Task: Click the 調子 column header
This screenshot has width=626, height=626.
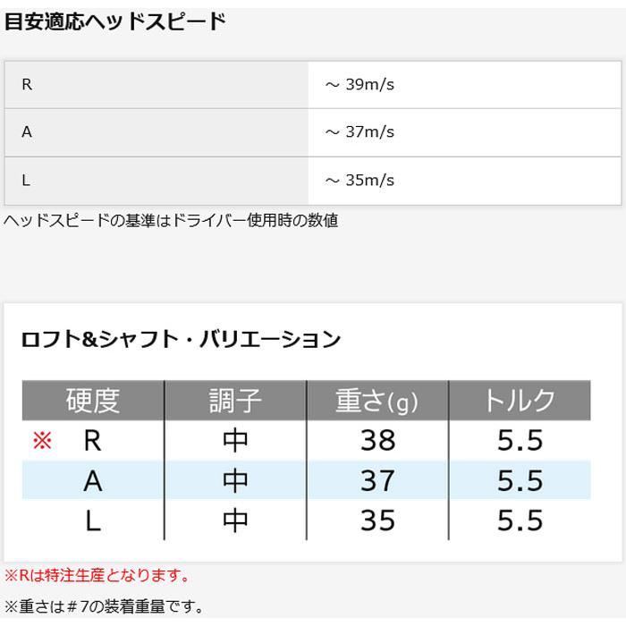Action: pos(235,401)
